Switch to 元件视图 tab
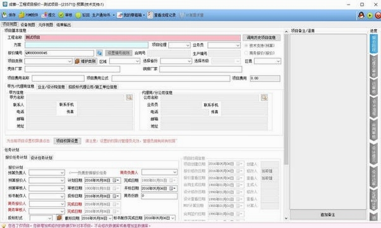This screenshot has height=228, width=381. [45, 25]
